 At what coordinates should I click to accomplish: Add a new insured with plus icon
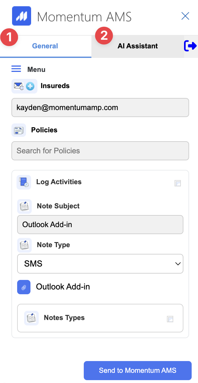pyautogui.click(x=30, y=86)
